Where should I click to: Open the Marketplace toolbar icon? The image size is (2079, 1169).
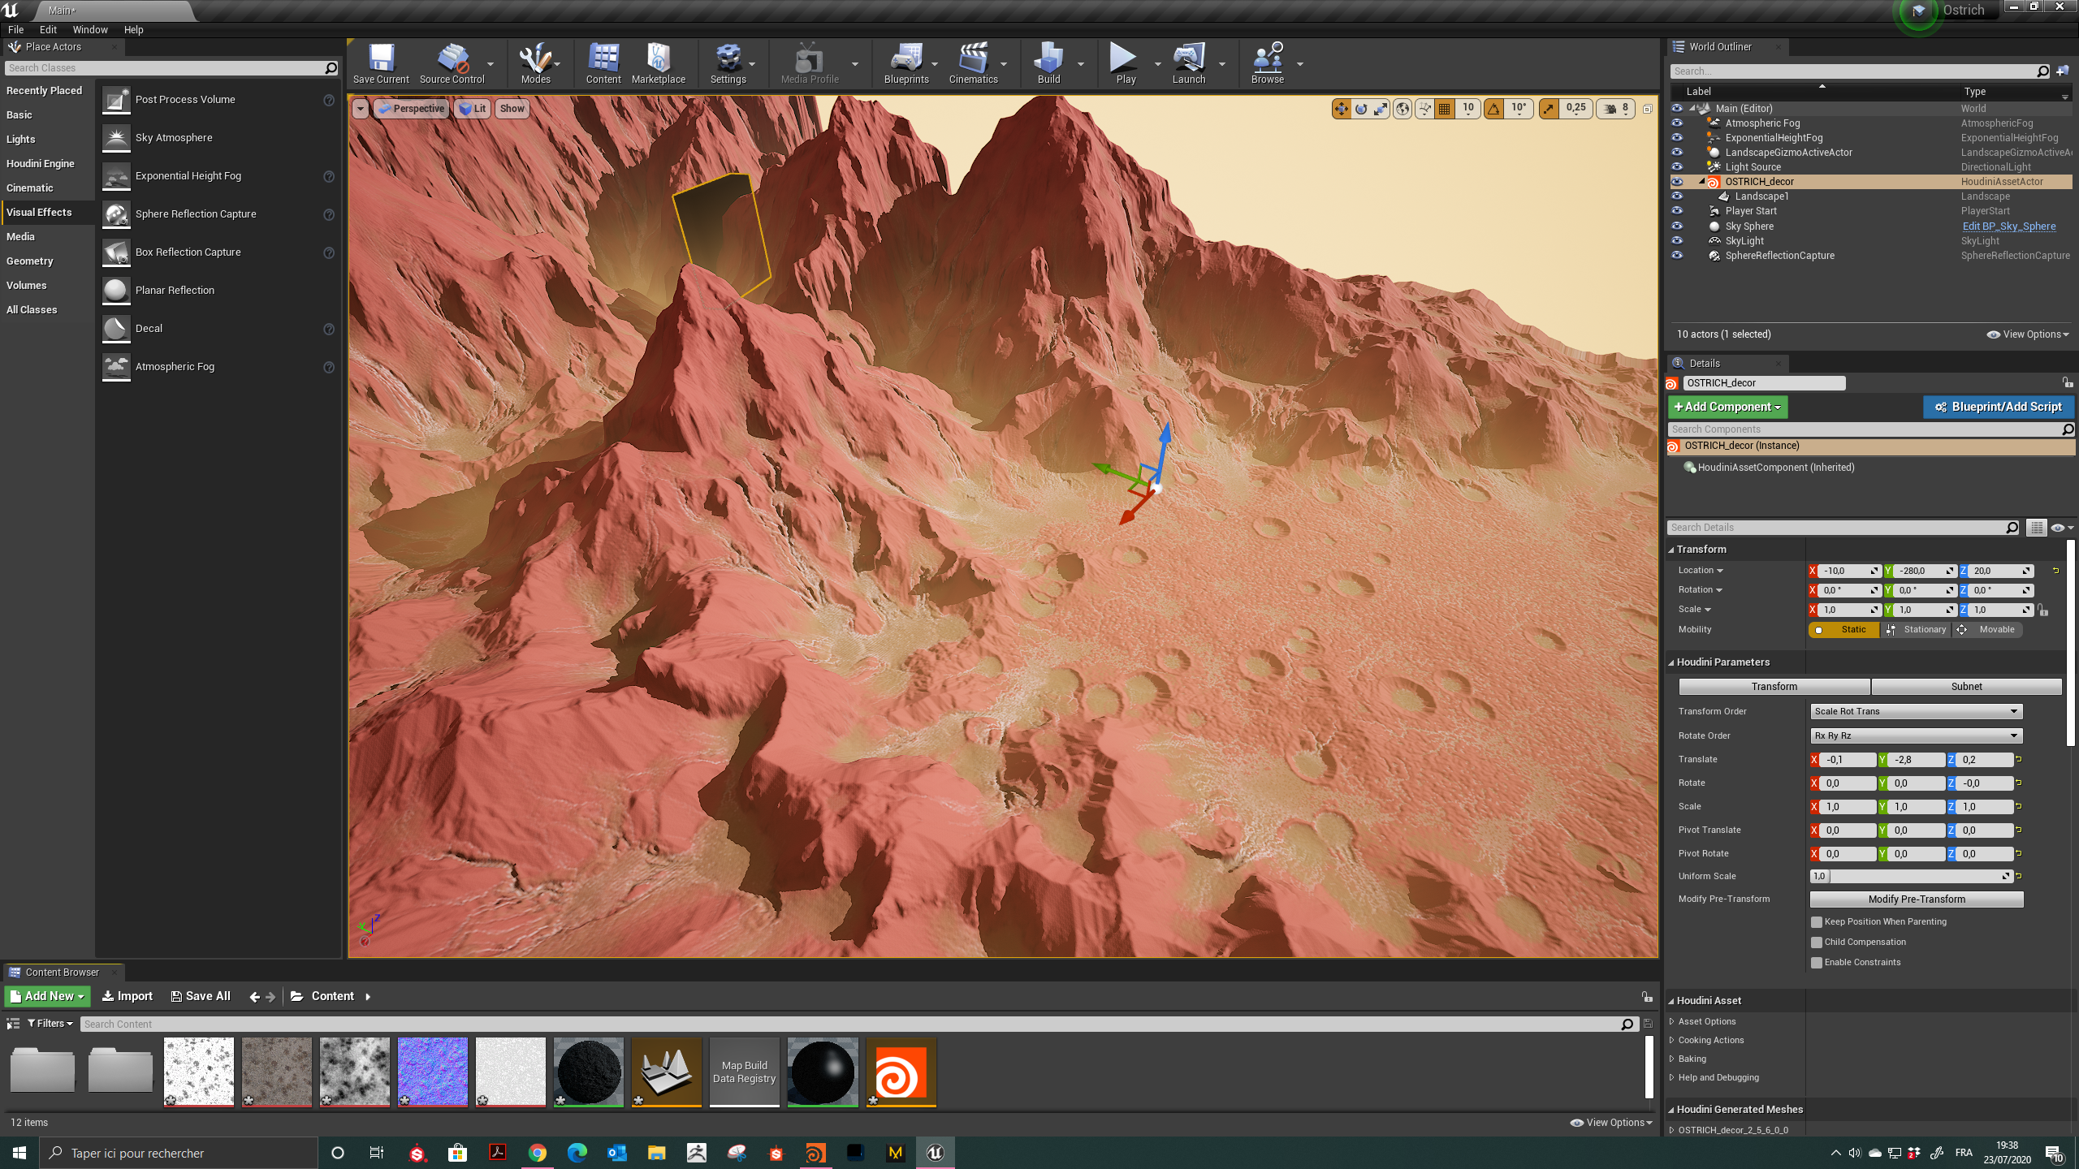(658, 63)
